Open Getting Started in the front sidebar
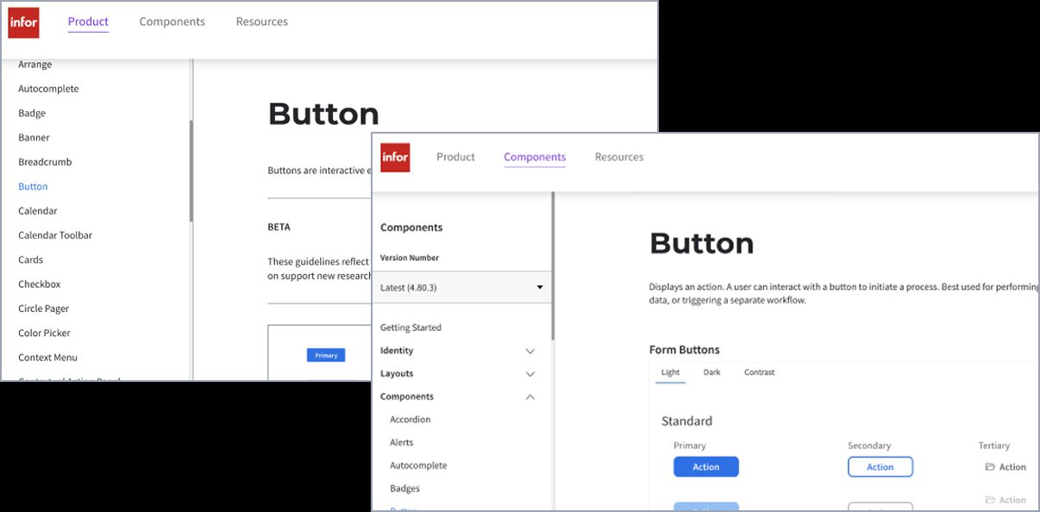This screenshot has height=512, width=1040. click(x=410, y=328)
